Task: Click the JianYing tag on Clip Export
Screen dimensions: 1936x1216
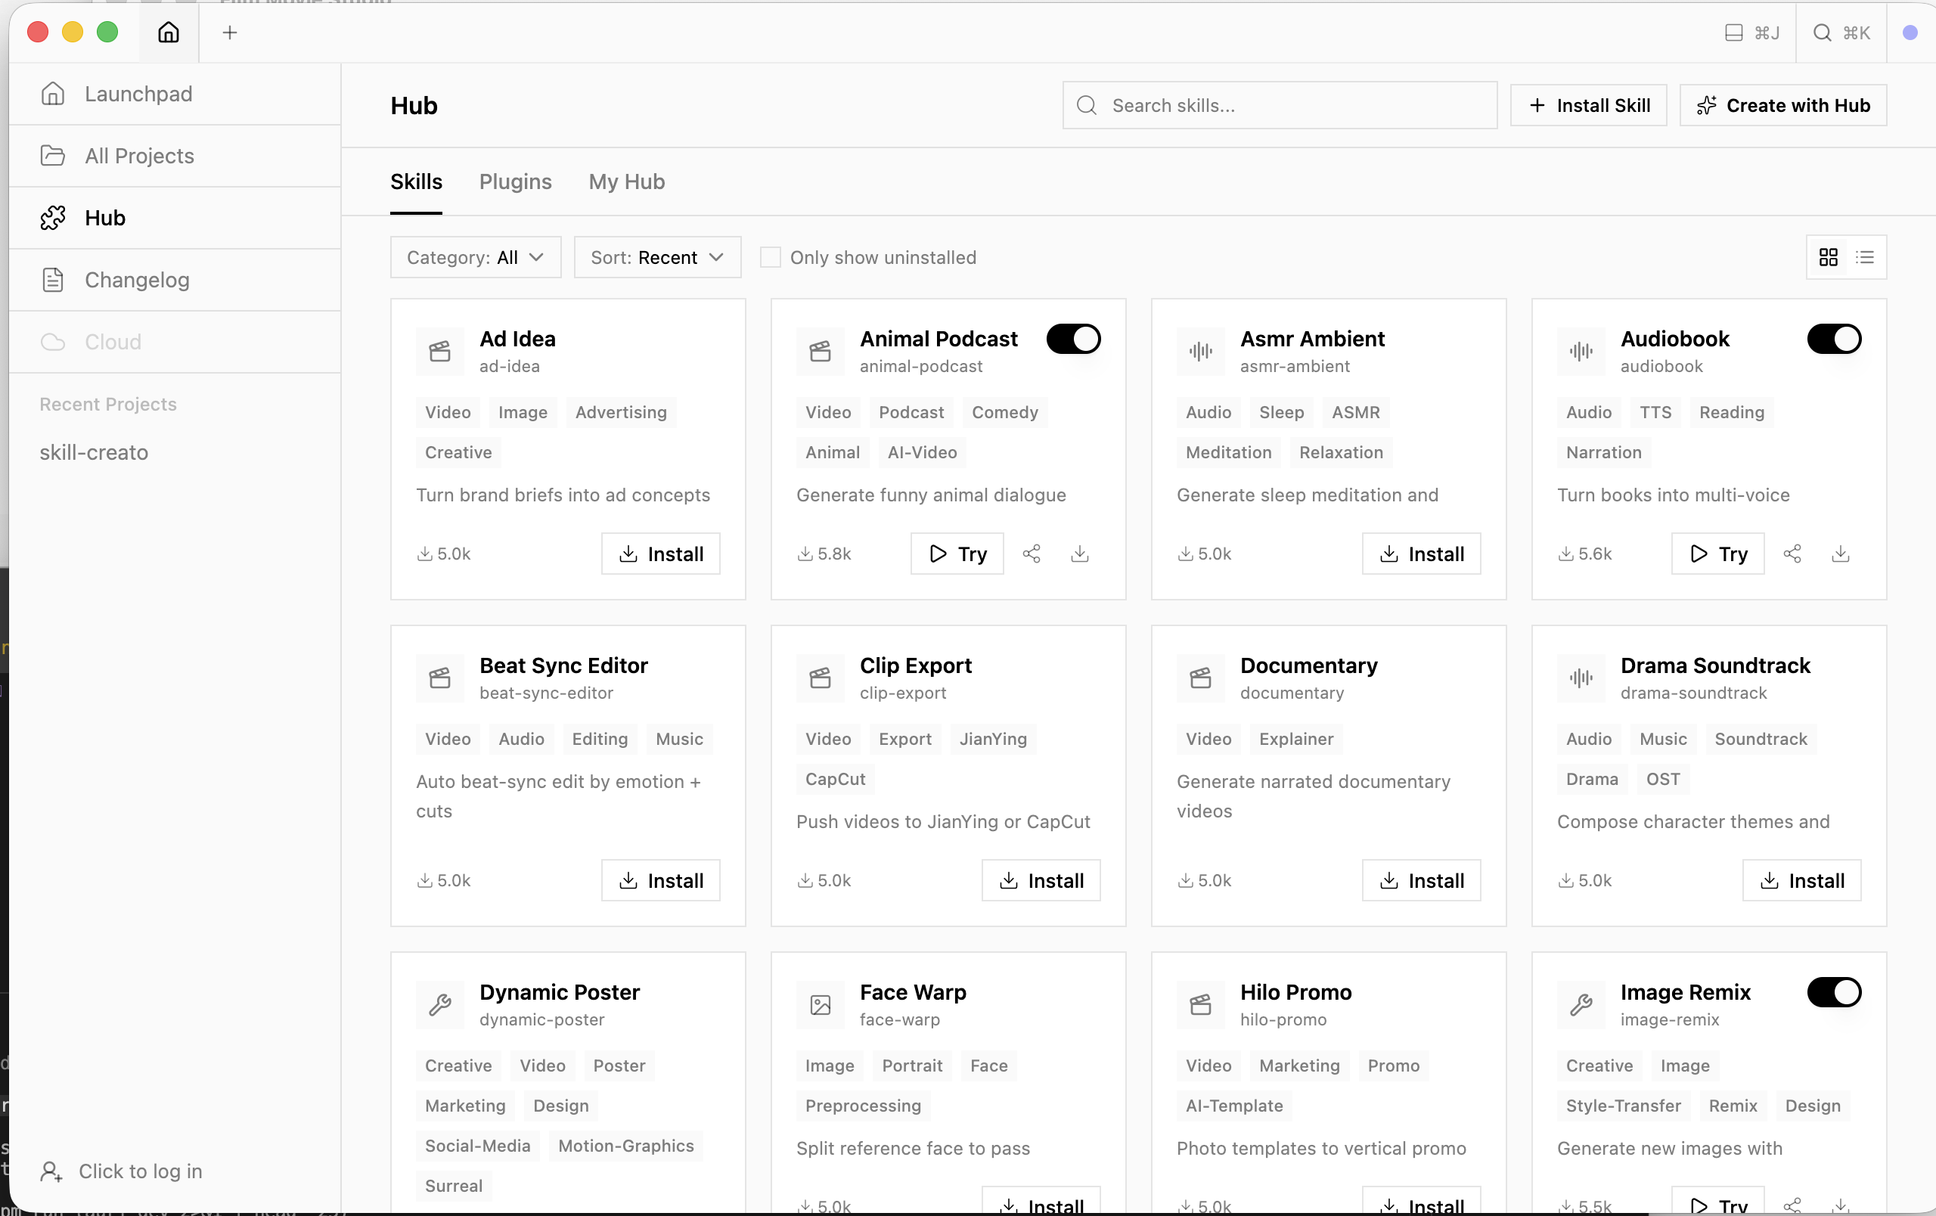Action: pyautogui.click(x=993, y=740)
